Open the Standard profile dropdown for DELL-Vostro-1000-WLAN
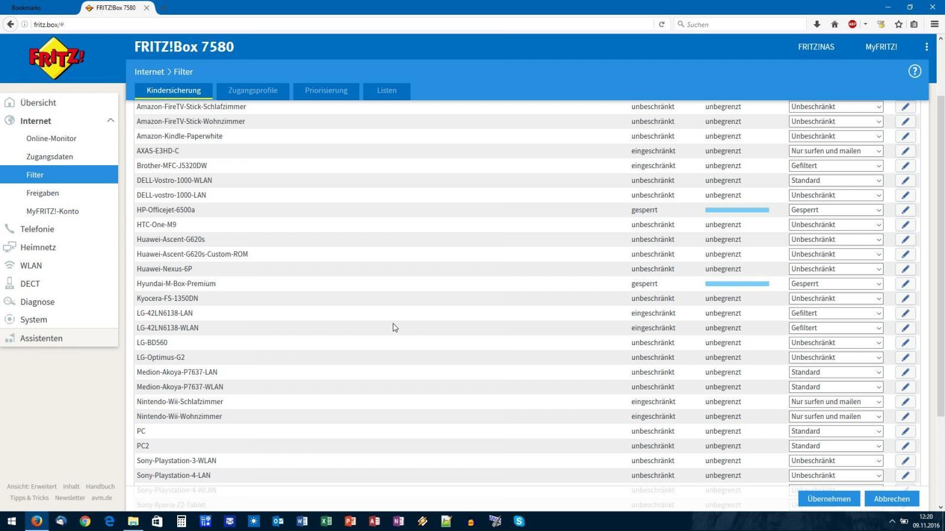Screen dimensions: 945x531 (836, 181)
